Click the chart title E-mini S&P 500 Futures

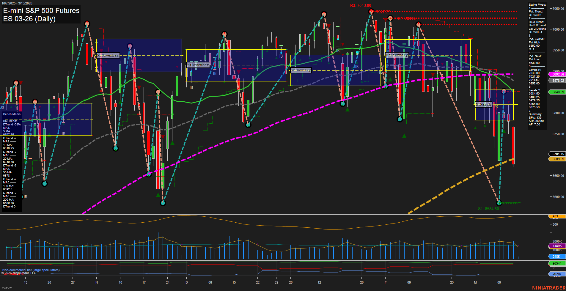click(x=41, y=11)
